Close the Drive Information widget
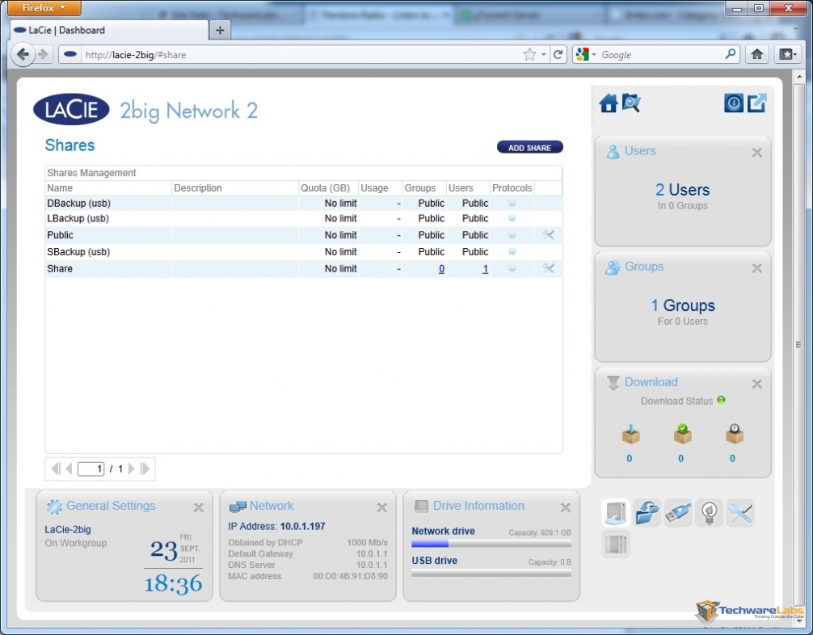Image resolution: width=813 pixels, height=635 pixels. [x=566, y=507]
